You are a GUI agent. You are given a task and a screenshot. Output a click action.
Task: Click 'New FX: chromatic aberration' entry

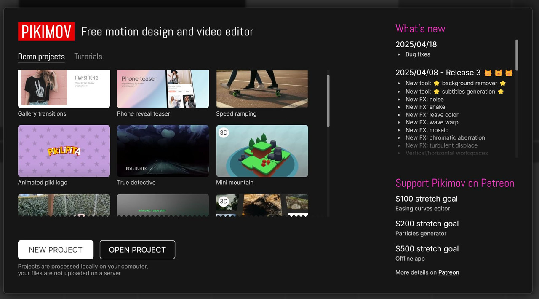(445, 137)
